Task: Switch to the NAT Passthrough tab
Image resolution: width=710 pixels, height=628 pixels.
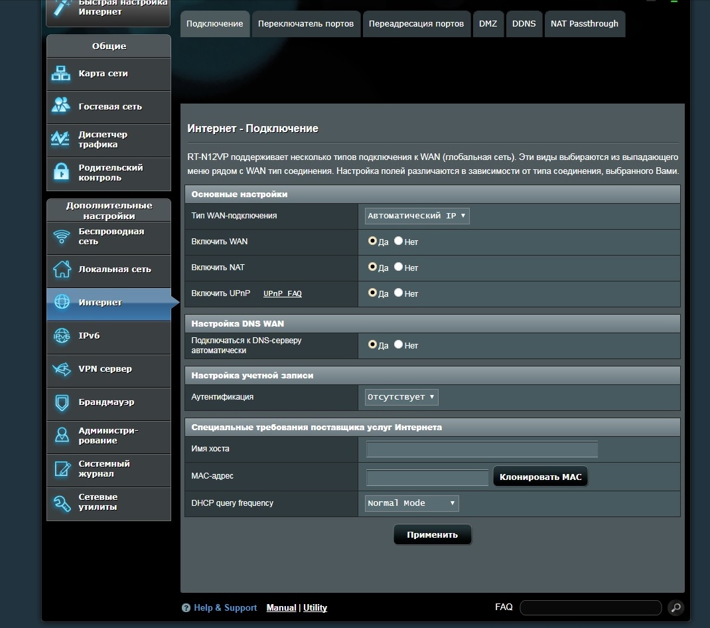Action: pos(585,23)
